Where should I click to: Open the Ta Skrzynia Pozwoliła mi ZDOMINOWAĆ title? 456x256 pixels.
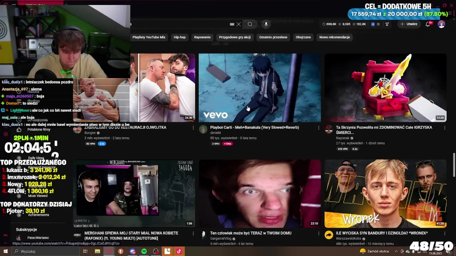[x=384, y=130]
